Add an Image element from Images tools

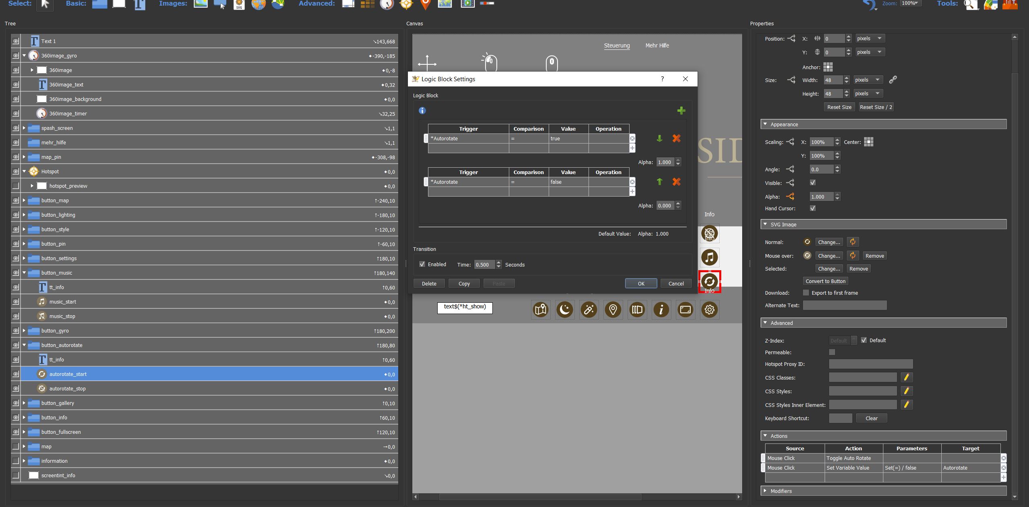(x=200, y=4)
